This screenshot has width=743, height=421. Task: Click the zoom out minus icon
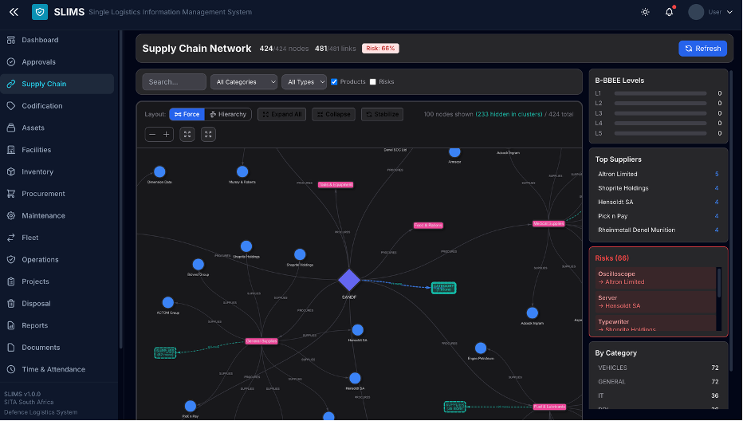tap(152, 135)
